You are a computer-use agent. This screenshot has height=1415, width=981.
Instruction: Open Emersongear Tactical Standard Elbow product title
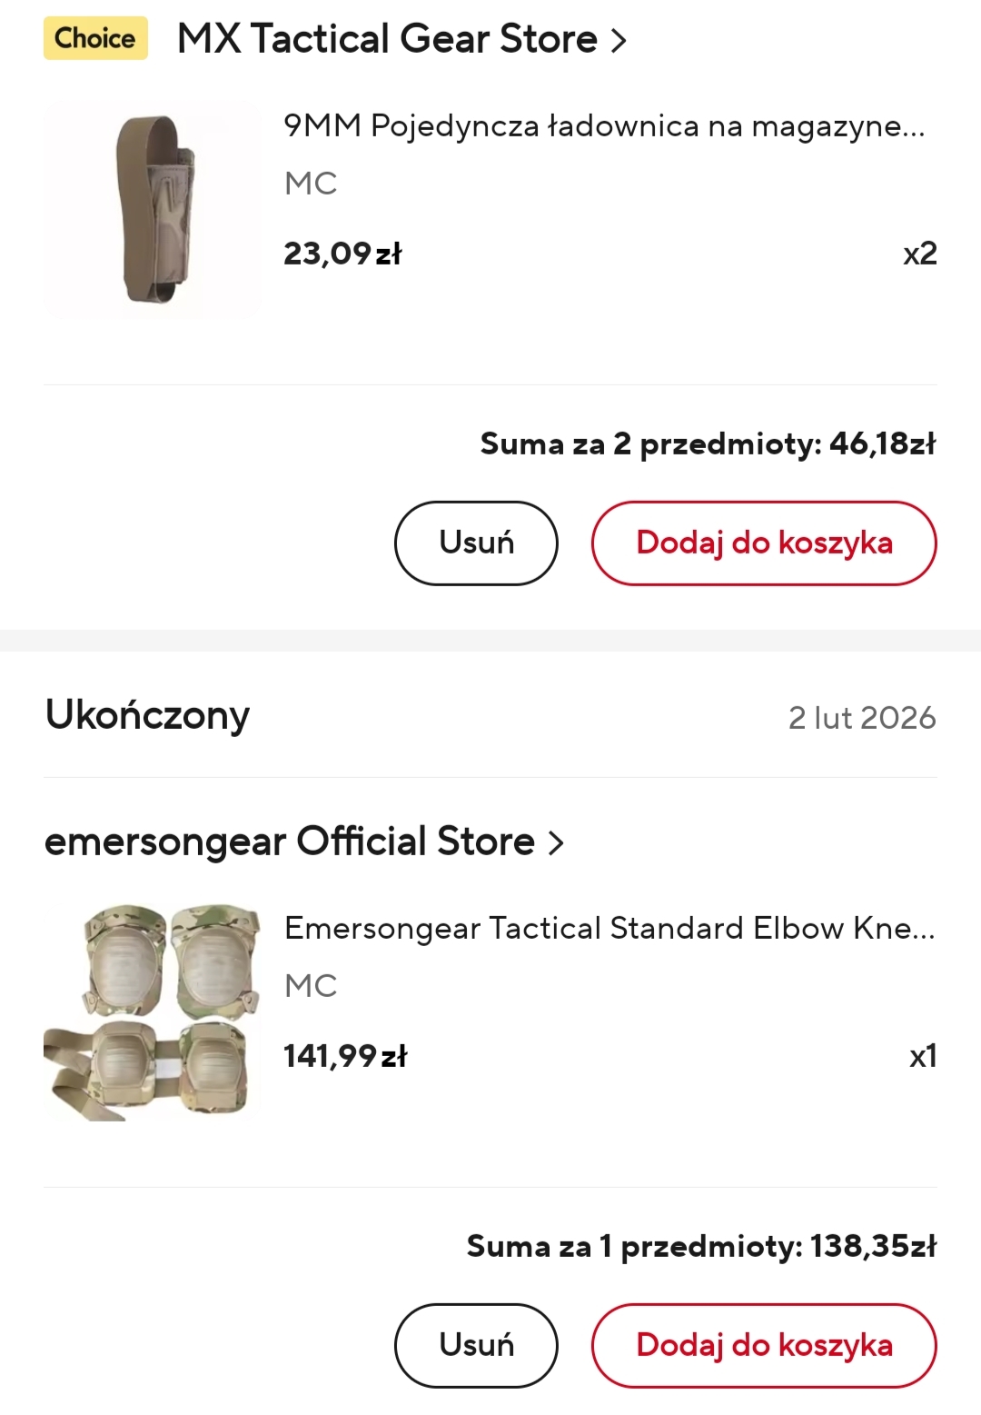(x=609, y=928)
